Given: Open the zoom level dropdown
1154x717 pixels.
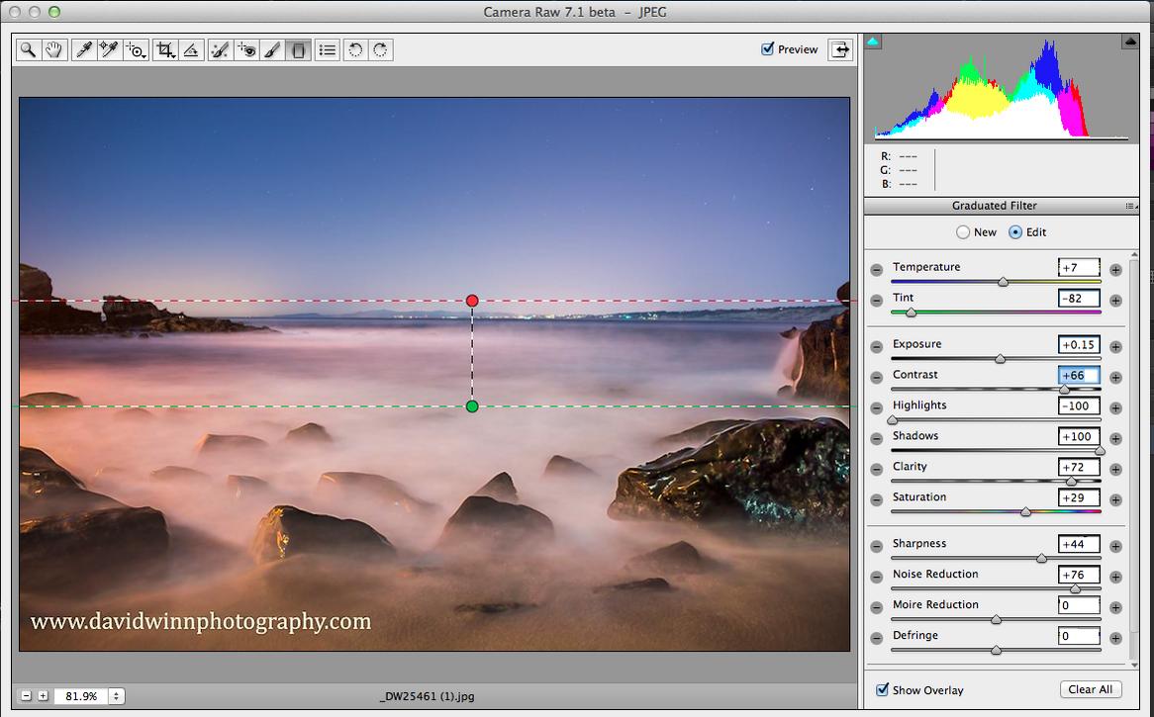Looking at the screenshot, I should [116, 696].
